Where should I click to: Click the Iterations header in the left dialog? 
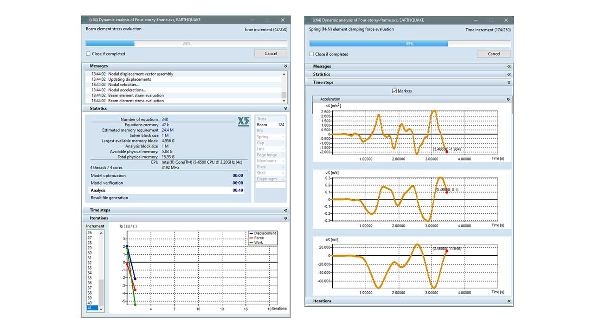(x=99, y=218)
